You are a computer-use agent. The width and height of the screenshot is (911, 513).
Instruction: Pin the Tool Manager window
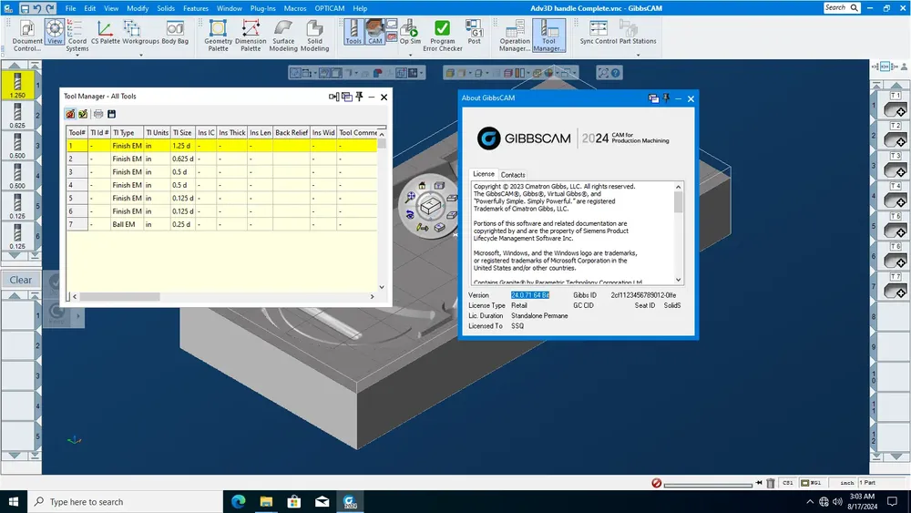click(x=360, y=97)
